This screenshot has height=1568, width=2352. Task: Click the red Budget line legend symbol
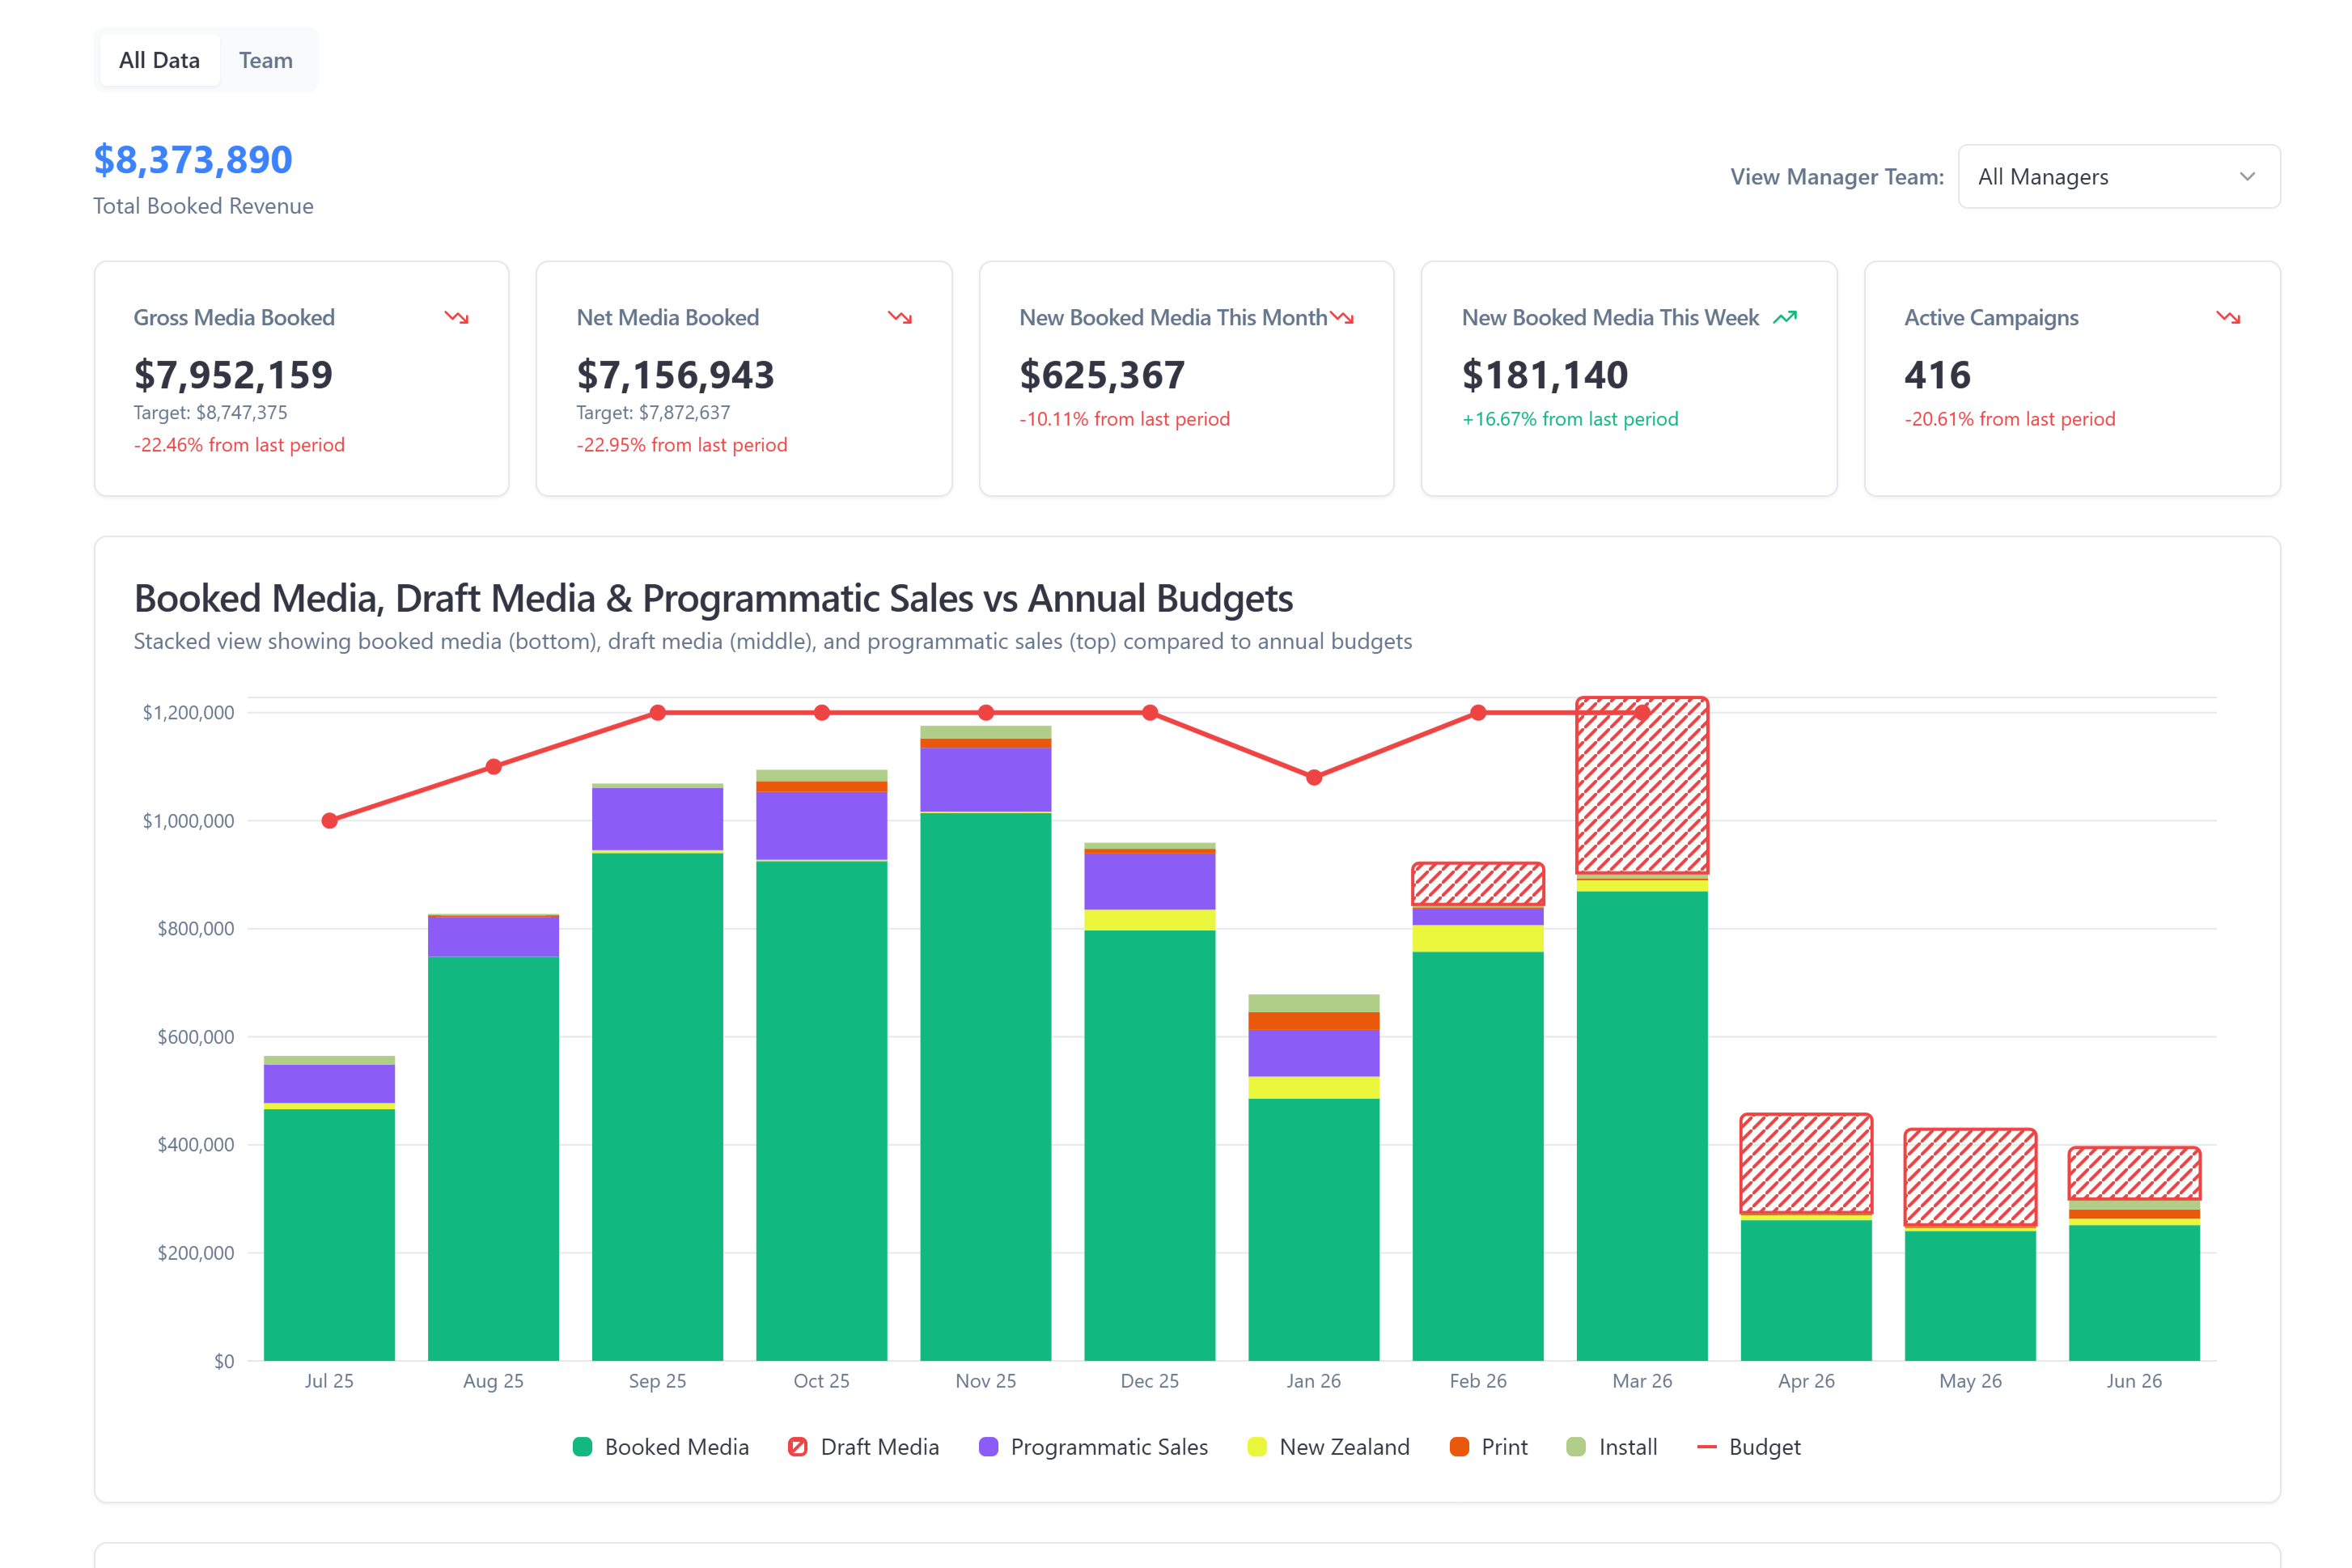tap(1708, 1446)
